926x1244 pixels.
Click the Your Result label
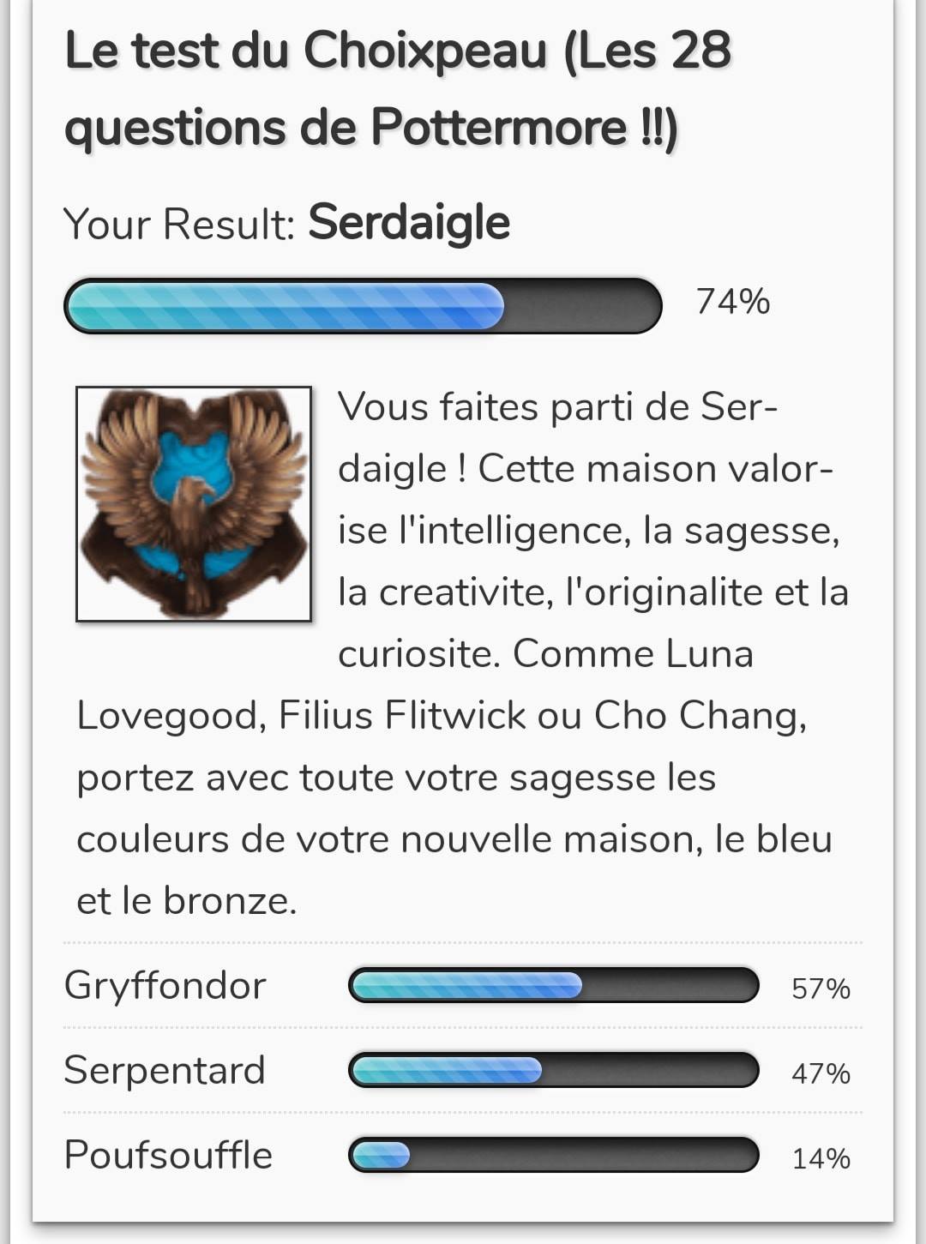pos(179,225)
